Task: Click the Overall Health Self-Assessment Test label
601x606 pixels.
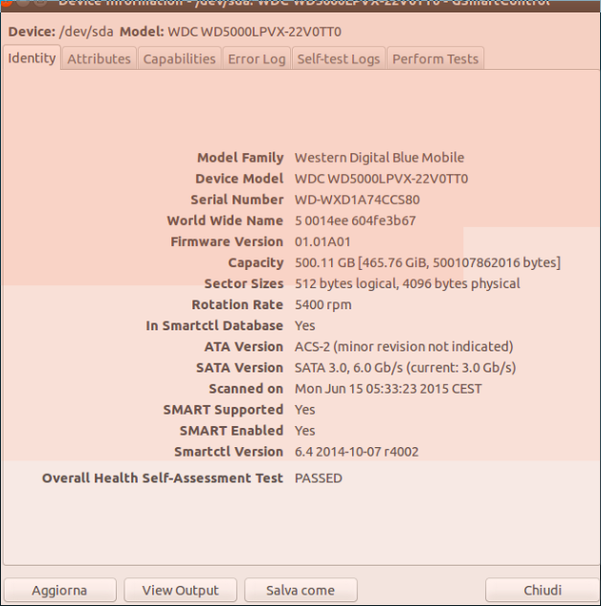Action: [x=163, y=479]
